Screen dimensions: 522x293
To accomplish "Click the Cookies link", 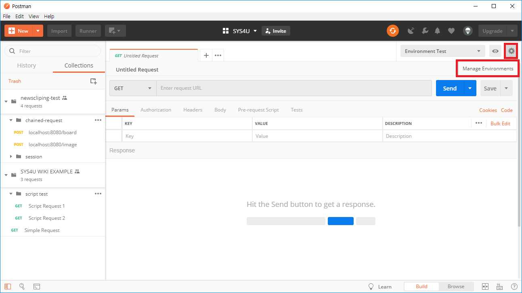I will [x=488, y=110].
